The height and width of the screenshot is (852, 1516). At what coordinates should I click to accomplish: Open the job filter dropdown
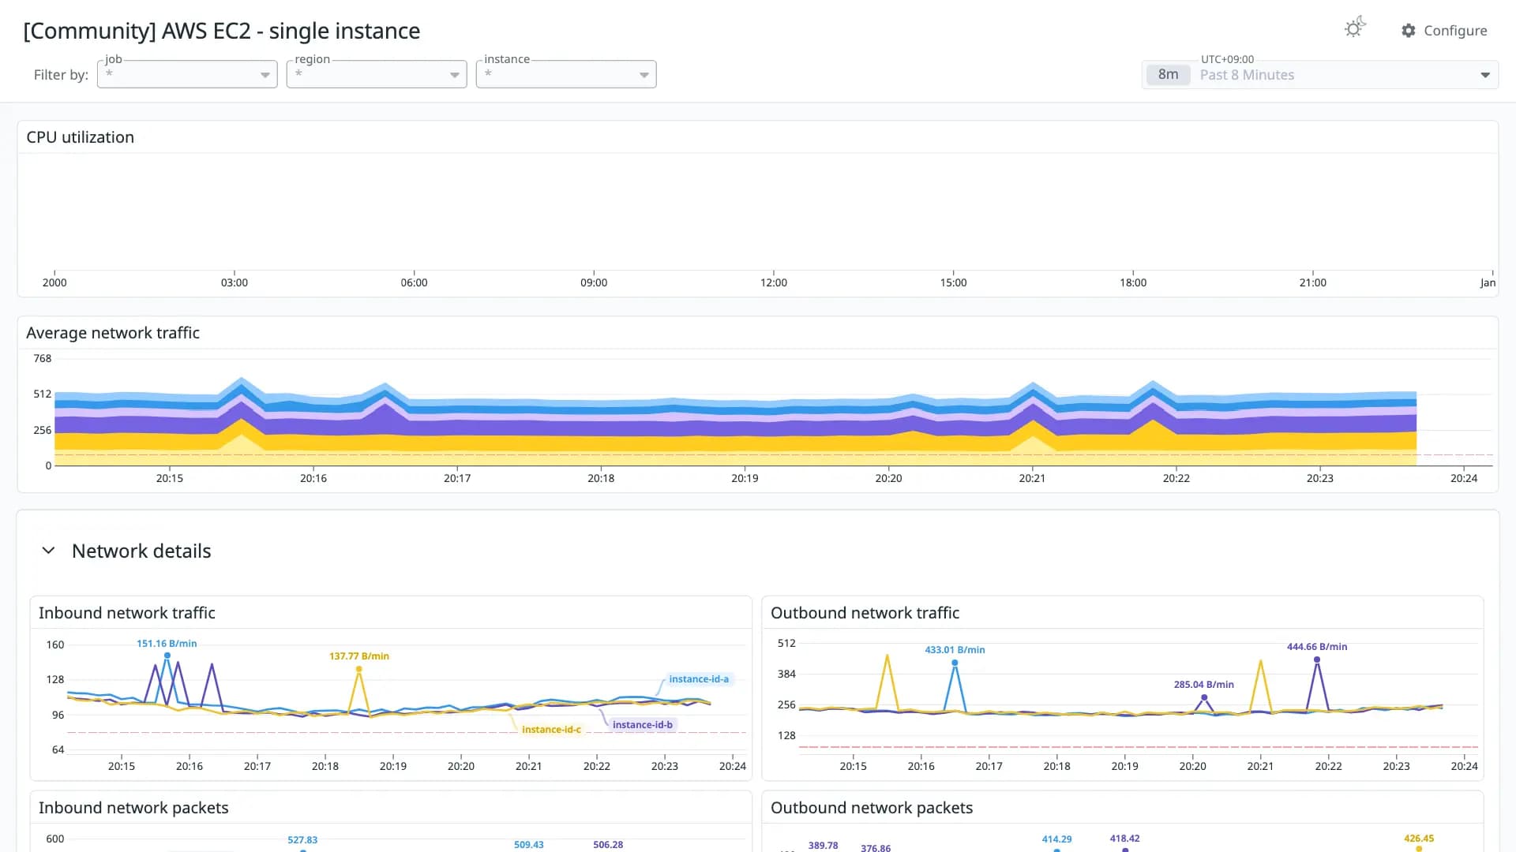coord(187,74)
